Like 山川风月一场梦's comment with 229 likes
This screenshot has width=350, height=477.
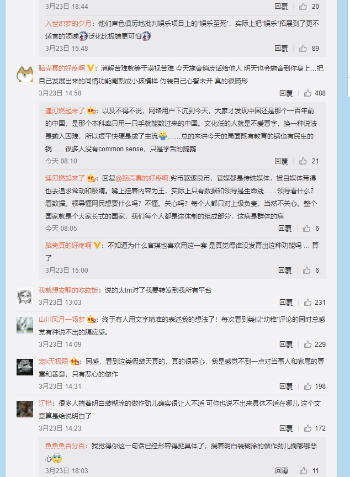click(307, 344)
